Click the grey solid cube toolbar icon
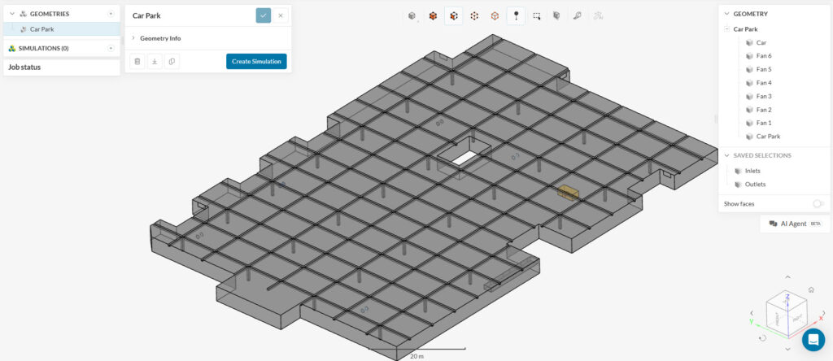This screenshot has height=361, width=833. click(556, 16)
